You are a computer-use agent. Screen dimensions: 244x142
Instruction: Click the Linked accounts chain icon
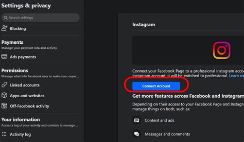click(x=4, y=85)
